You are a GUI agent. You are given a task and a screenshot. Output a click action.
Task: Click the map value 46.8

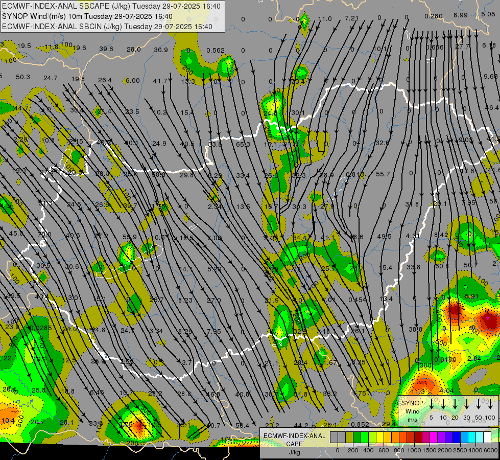point(212,394)
